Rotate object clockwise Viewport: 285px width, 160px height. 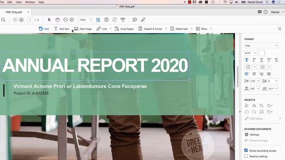click(x=254, y=112)
